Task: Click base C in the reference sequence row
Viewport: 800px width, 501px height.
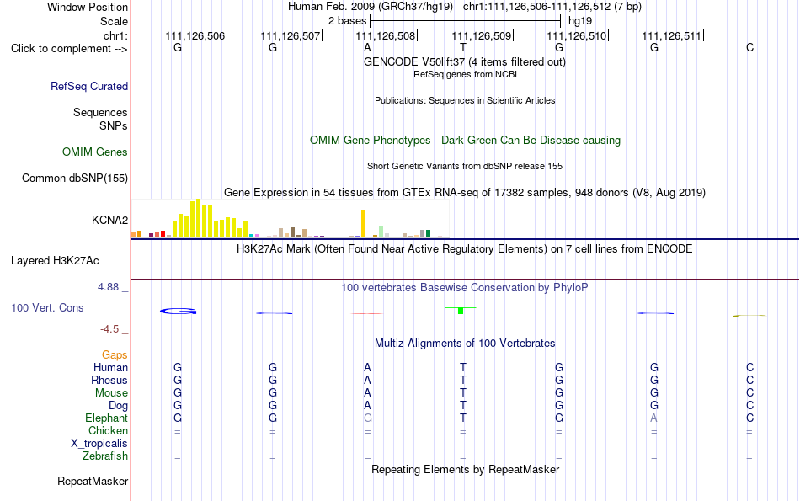Action: [x=749, y=48]
